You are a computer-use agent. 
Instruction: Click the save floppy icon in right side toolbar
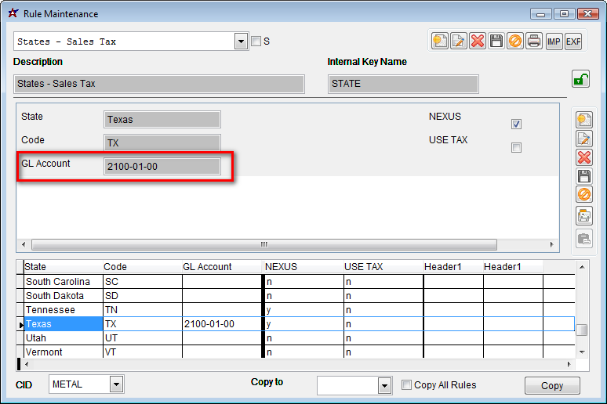coord(583,176)
